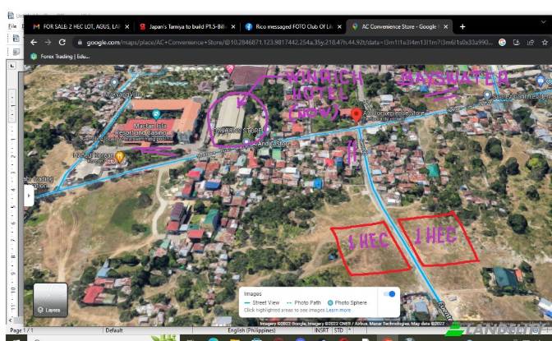Click the browser forward arrow

(48, 41)
